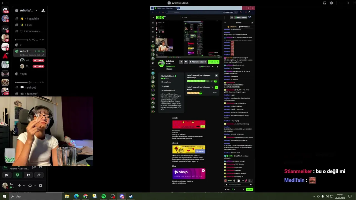356x200 pixels.
Task: Open the sohbet text channel
Action: click(30, 87)
